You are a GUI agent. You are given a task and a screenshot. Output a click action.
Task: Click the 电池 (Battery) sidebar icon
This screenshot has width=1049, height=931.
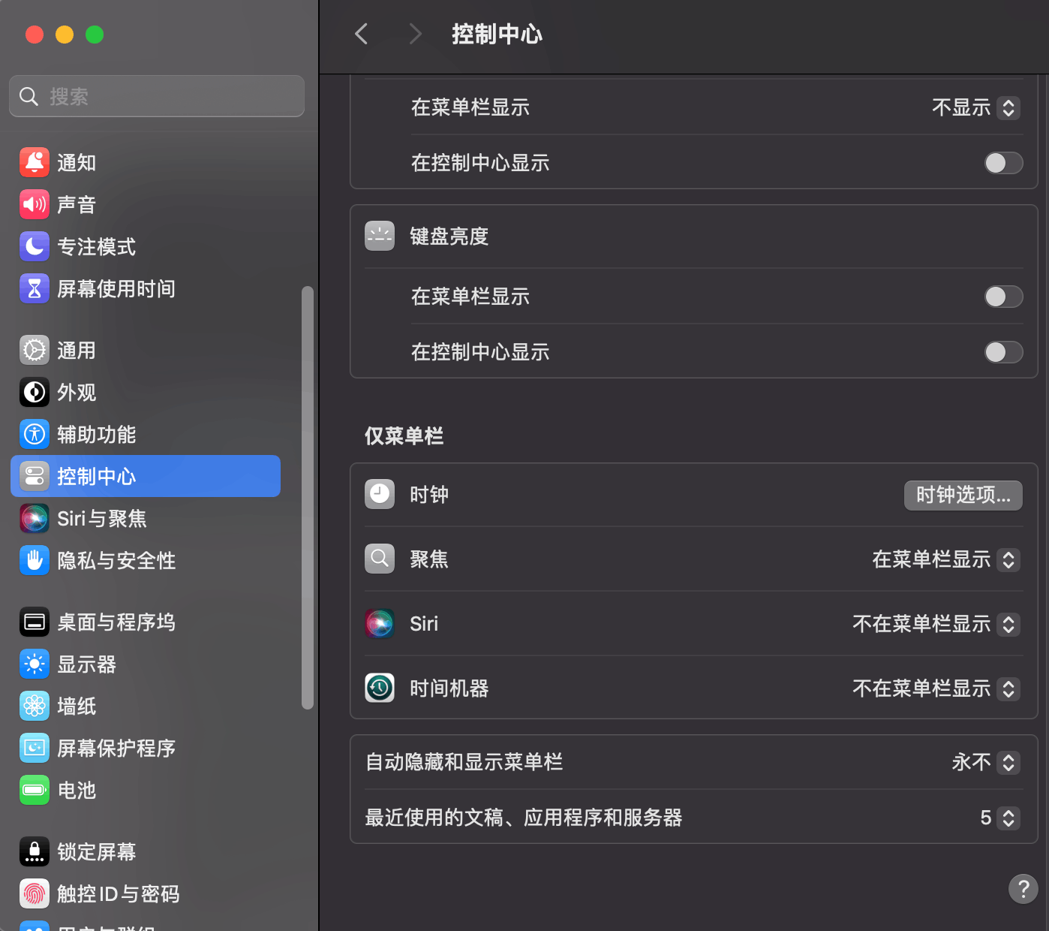pyautogui.click(x=34, y=790)
